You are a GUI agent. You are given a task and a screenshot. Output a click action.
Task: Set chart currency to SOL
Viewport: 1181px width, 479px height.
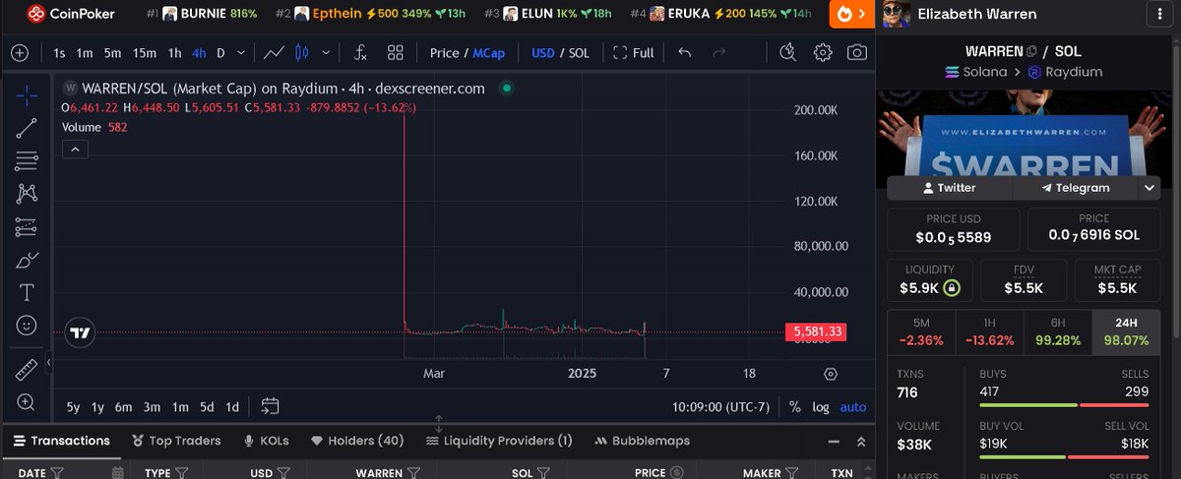(x=579, y=52)
